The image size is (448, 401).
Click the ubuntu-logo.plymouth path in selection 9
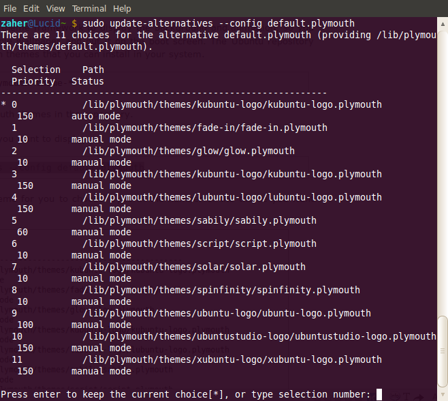[227, 313]
